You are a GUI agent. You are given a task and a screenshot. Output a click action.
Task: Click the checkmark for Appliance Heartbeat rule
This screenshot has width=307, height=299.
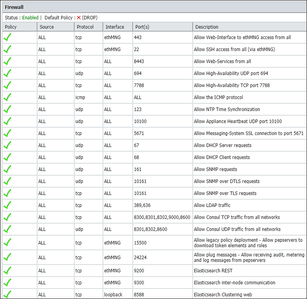(x=7, y=121)
